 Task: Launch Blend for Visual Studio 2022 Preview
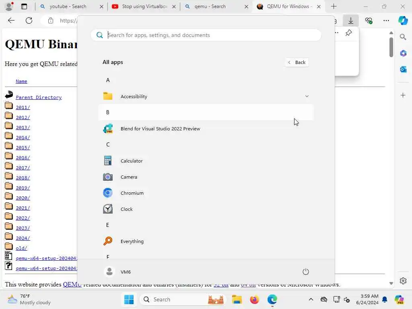[206, 129]
